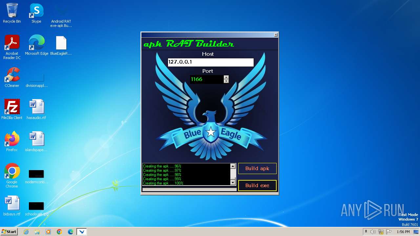Select the BlueEagleR... file icon

coord(61,45)
